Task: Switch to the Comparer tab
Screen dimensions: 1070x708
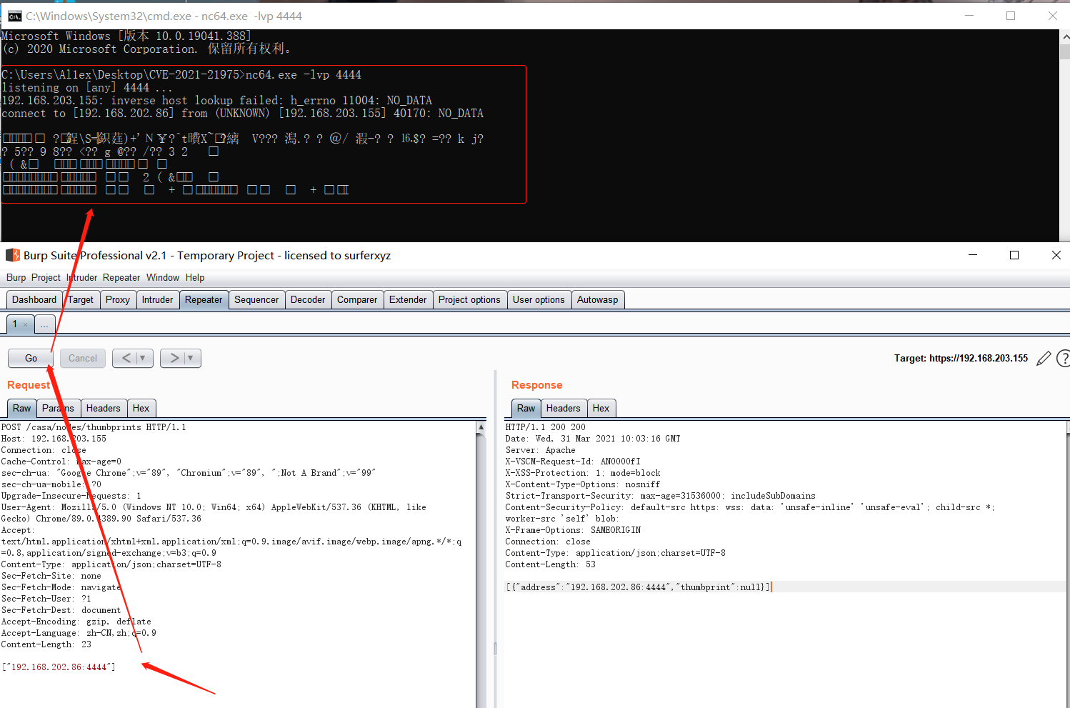Action: [357, 299]
